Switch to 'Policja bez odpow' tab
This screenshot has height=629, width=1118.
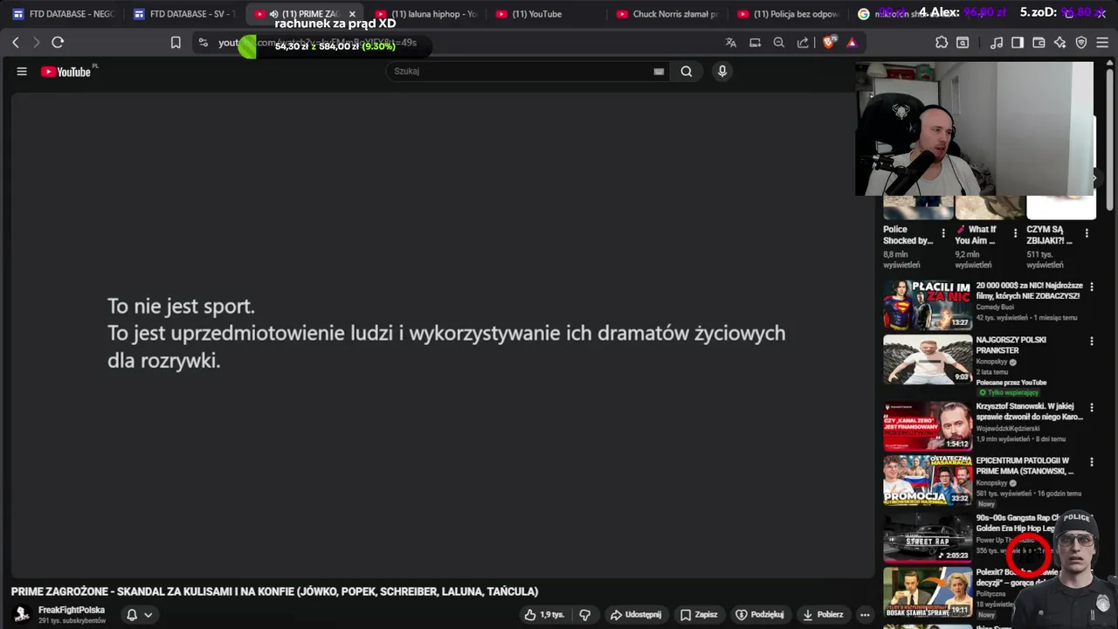[787, 14]
